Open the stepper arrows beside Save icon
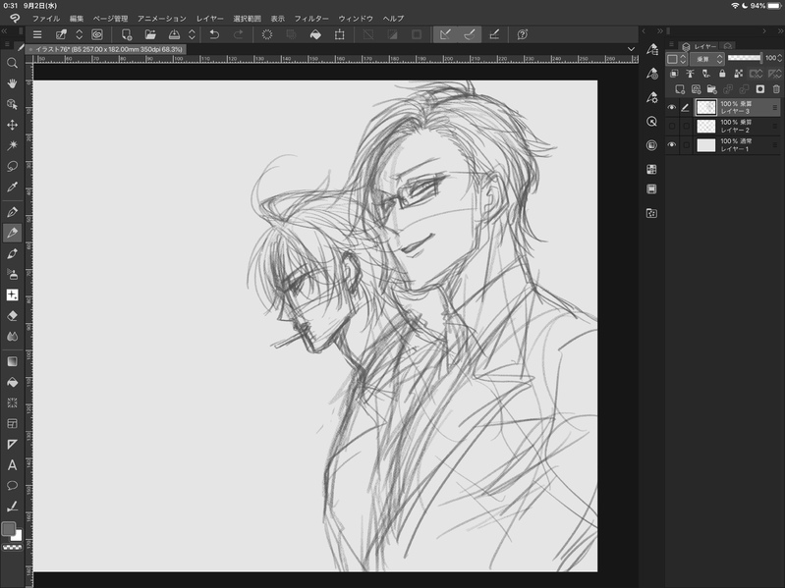Image resolution: width=785 pixels, height=588 pixels. 192,34
